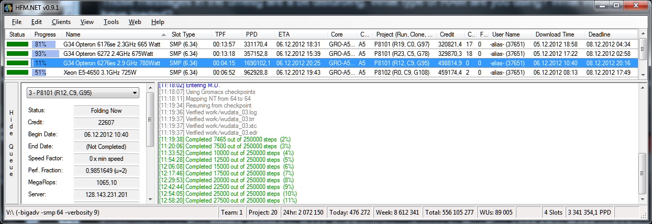Open the Web menu
This screenshot has width=652, height=224.
135,22
